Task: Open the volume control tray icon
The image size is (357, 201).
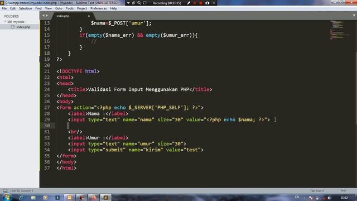Action: [330, 198]
